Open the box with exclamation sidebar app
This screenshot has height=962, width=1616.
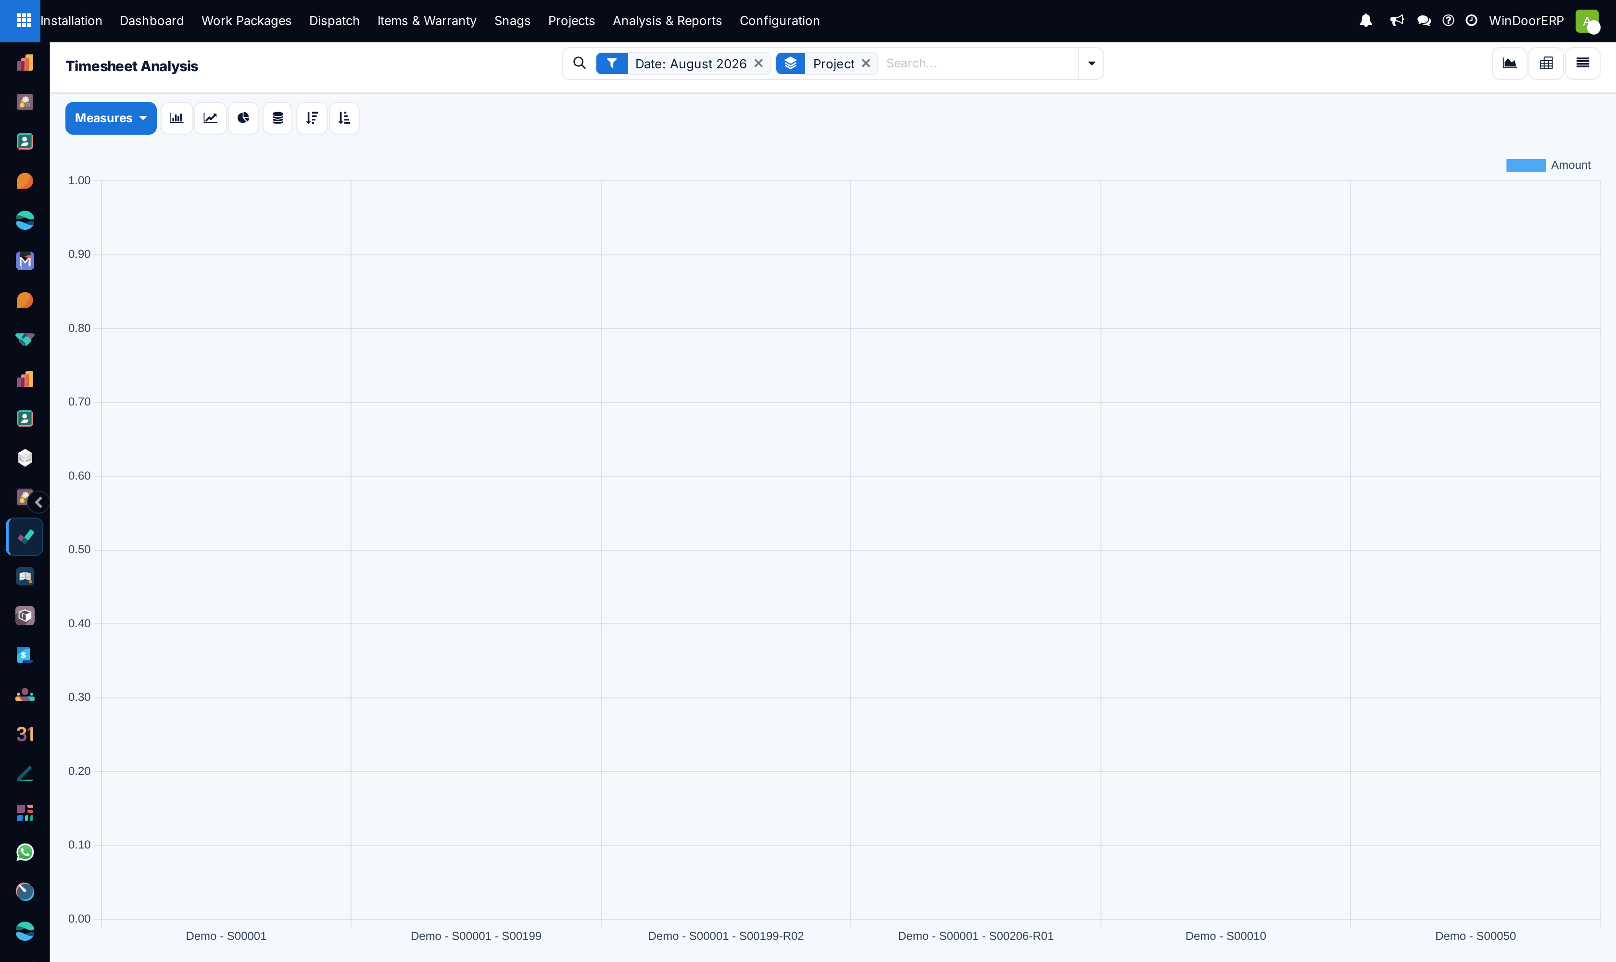coord(25,616)
